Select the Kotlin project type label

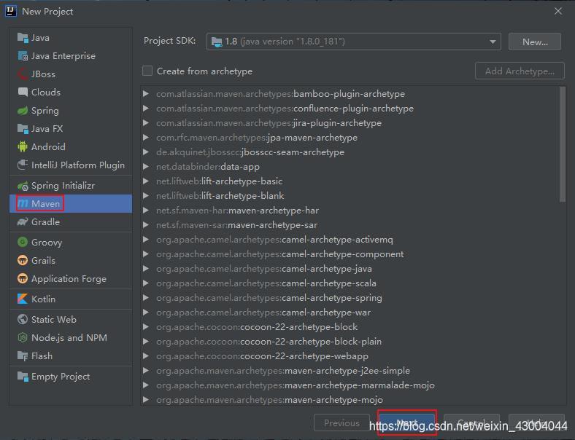coord(43,299)
